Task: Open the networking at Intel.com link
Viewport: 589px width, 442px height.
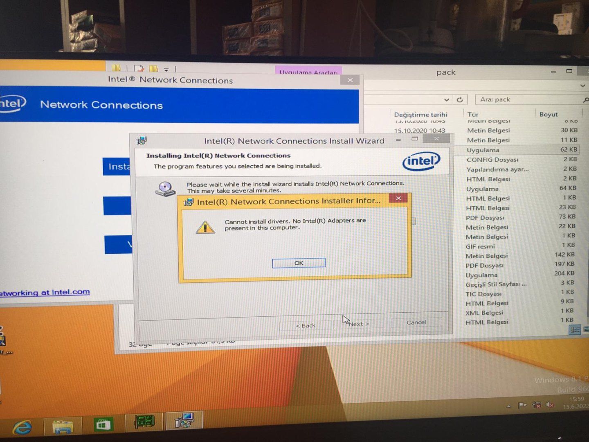Action: pos(45,292)
